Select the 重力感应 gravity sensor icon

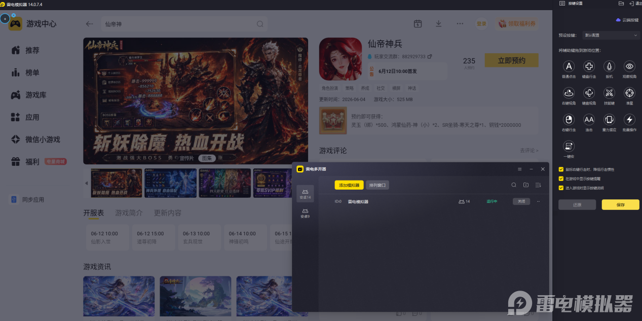pos(609,120)
